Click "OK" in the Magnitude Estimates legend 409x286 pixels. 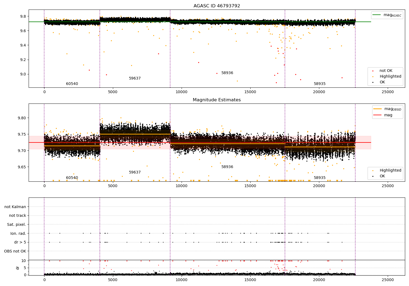pos(382,176)
